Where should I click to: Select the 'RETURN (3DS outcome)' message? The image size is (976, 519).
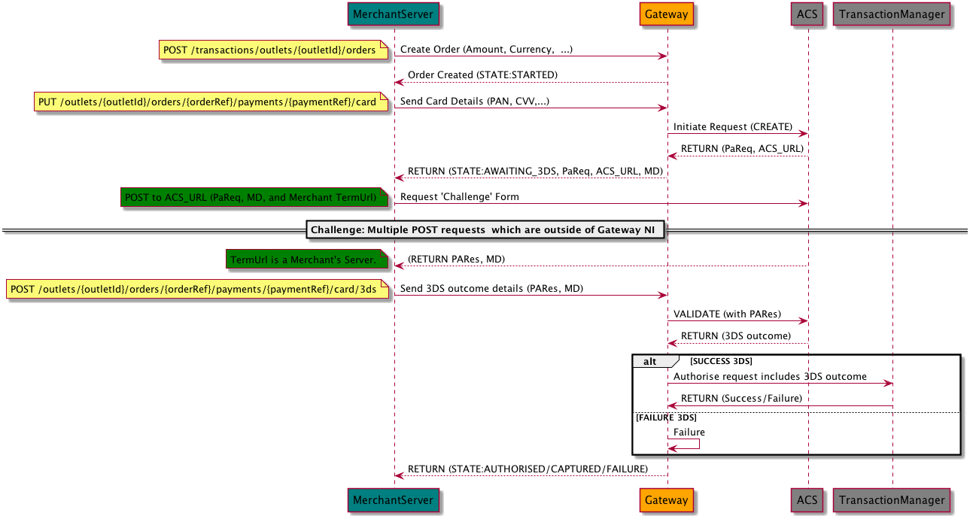[x=736, y=336]
